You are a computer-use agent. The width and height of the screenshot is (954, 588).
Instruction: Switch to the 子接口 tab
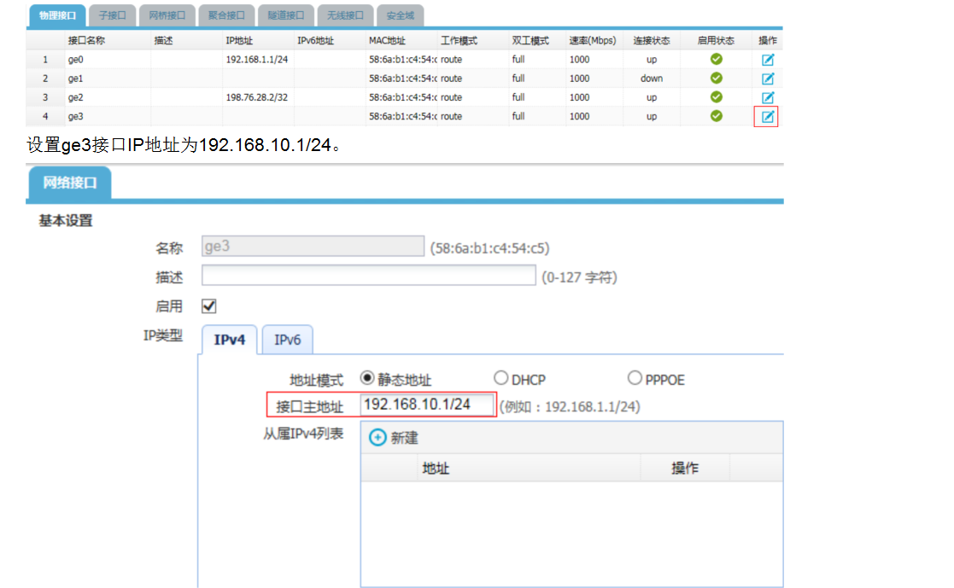[x=112, y=15]
